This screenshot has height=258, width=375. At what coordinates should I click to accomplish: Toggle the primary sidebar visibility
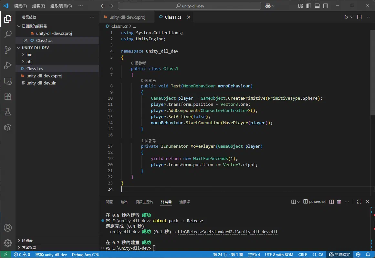pyautogui.click(x=308, y=6)
